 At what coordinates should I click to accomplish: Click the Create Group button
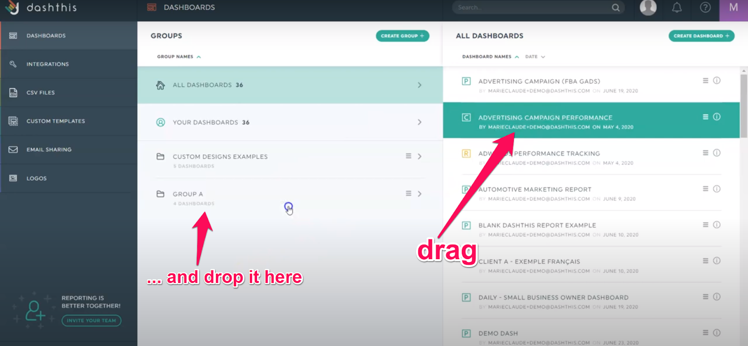(403, 36)
